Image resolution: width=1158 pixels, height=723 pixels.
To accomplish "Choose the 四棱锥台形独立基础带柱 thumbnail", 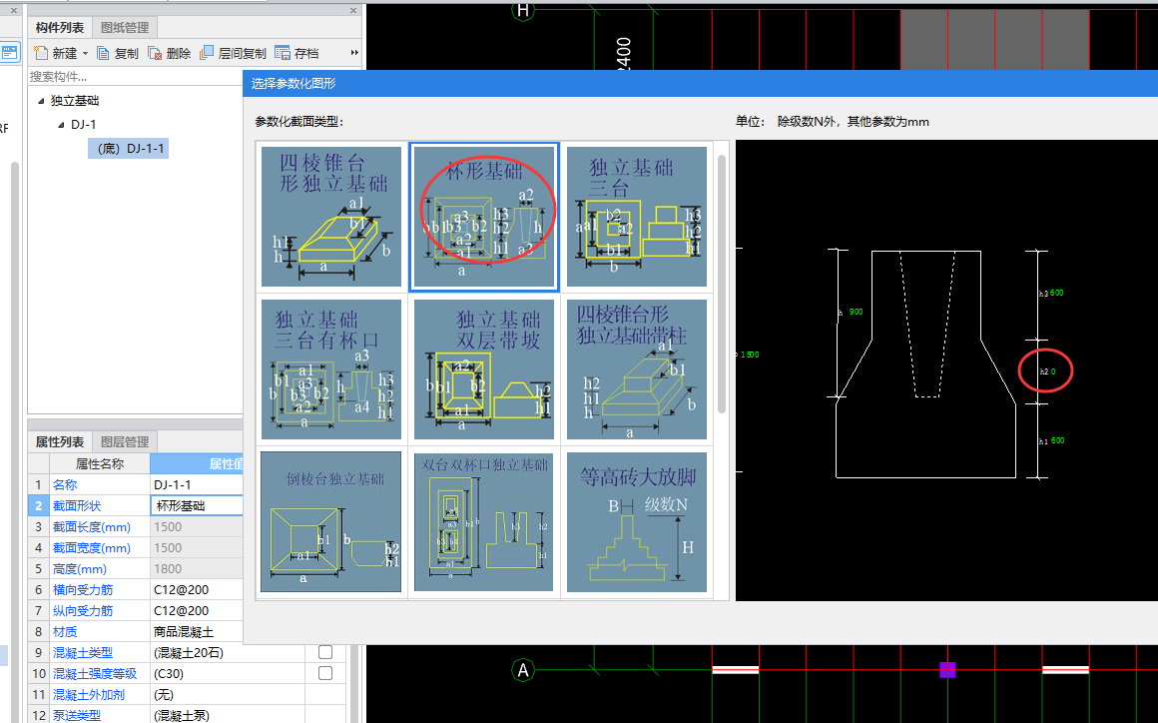I will (637, 369).
